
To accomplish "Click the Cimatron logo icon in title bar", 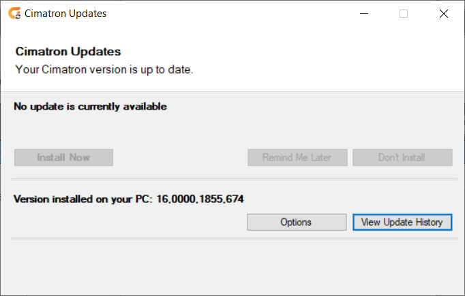I will [14, 14].
